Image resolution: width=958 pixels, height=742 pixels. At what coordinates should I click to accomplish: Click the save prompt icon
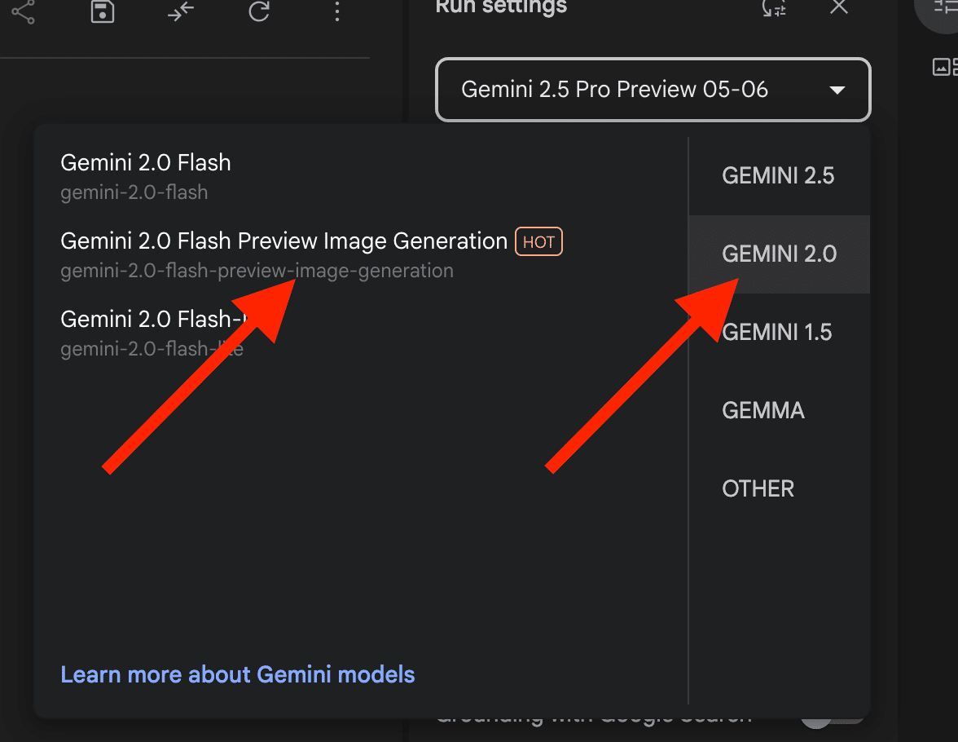click(x=102, y=11)
